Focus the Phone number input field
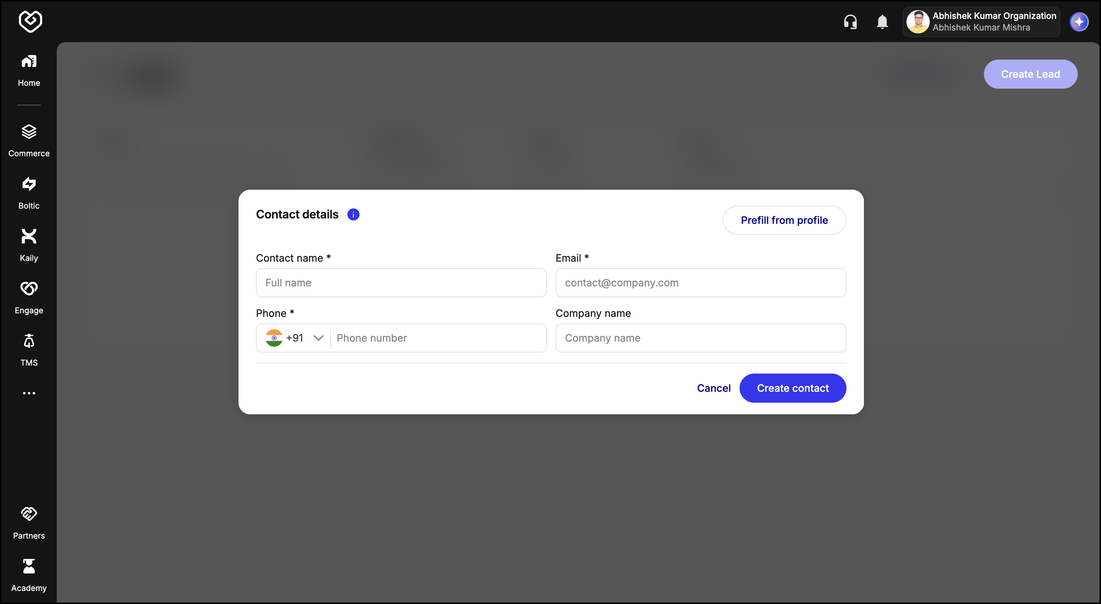This screenshot has width=1101, height=604. pyautogui.click(x=438, y=338)
